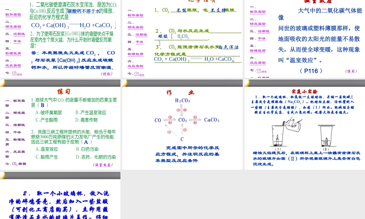
Task: Open 倾流实验 link beside 'CO2 不能燃烧' slide
Action: [x=135, y=27]
